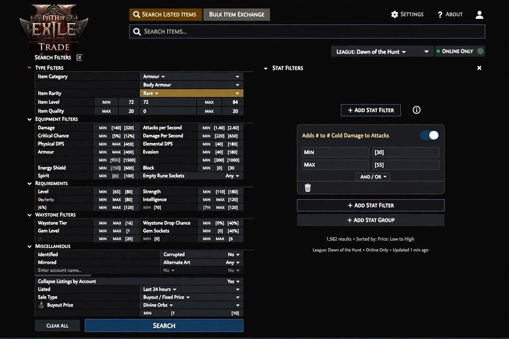The height and width of the screenshot is (339, 509).
Task: Click the Attacks per Second max field 2.40
Action: 233,128
